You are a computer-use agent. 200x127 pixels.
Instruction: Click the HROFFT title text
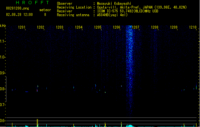(x=32, y=3)
